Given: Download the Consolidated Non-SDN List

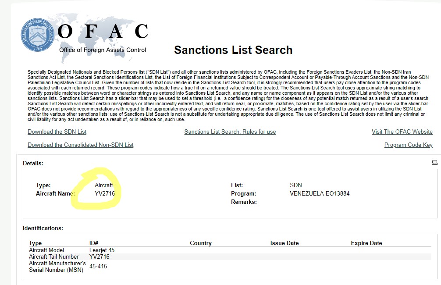Looking at the screenshot, I should [x=81, y=145].
